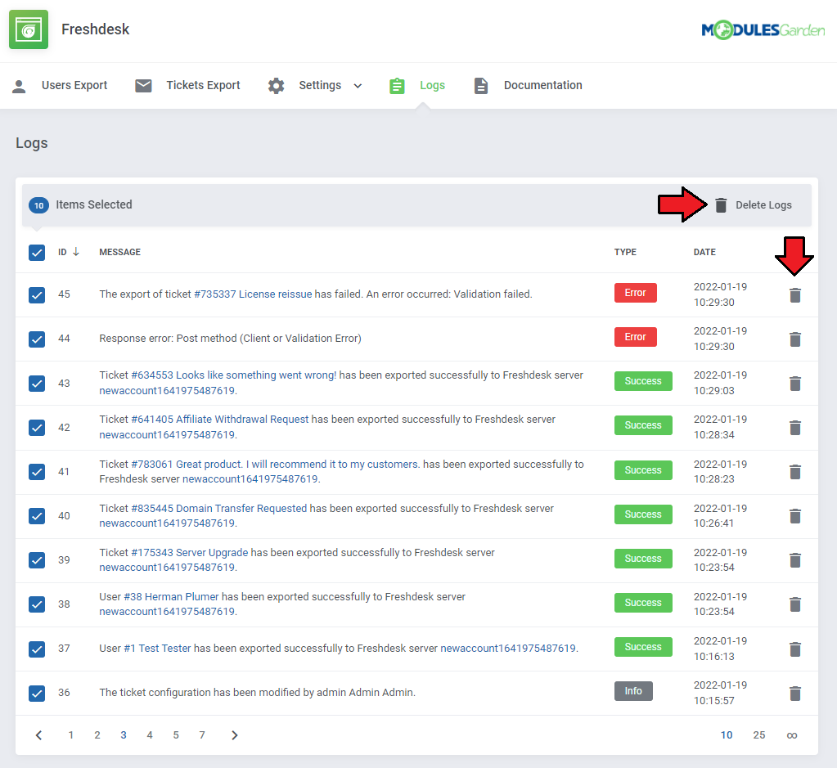This screenshot has width=837, height=768.
Task: Click the green Logs clipboard icon
Action: coord(397,85)
